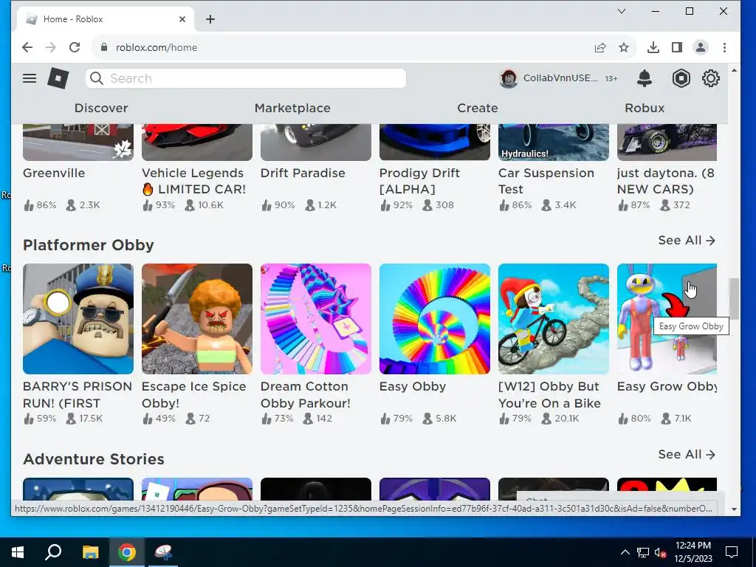Image resolution: width=756 pixels, height=567 pixels.
Task: Open the Robux balance hexagon icon
Action: click(x=681, y=78)
